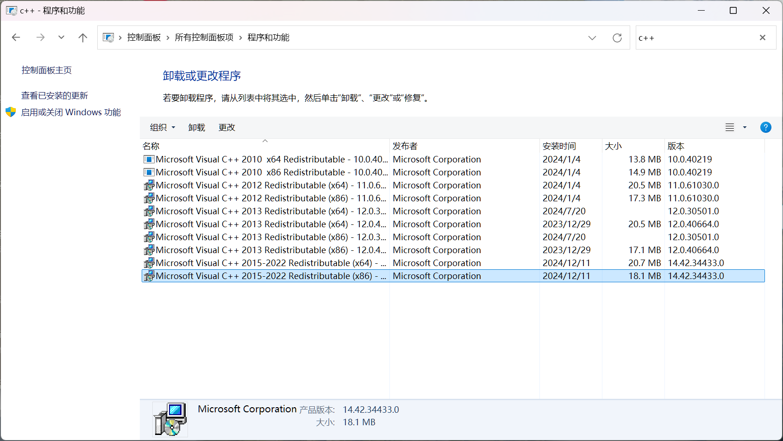The height and width of the screenshot is (441, 783).
Task: Clear the search box with X
Action: pyautogui.click(x=763, y=37)
